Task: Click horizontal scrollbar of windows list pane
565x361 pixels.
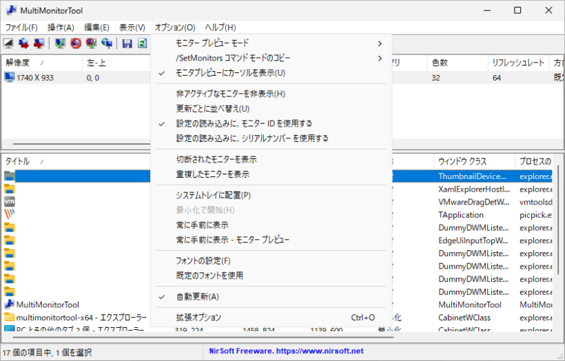Action: 203,338
